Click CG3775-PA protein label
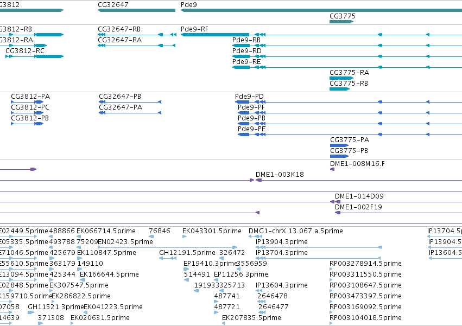462x326 pixels. tap(350, 140)
